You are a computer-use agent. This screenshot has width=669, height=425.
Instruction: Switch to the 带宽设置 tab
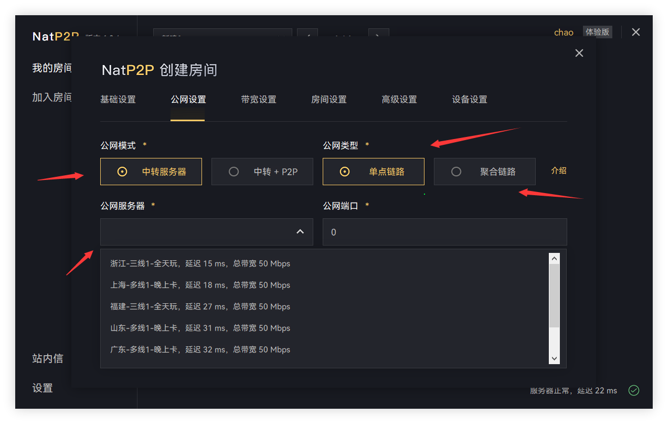coord(259,99)
